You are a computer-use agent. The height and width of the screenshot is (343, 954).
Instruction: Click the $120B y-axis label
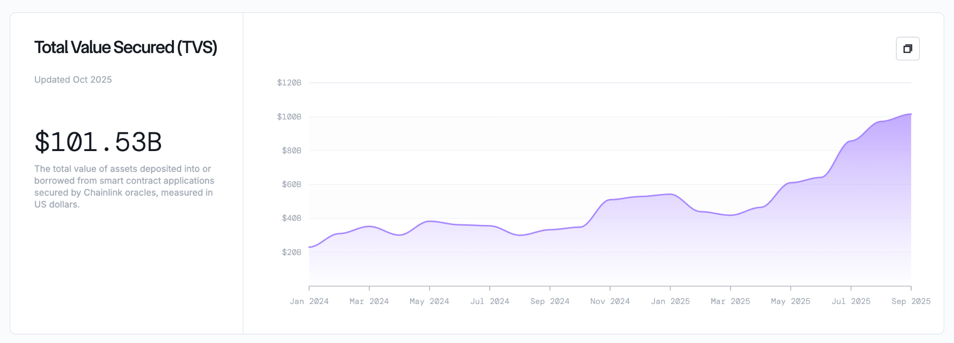coord(289,83)
